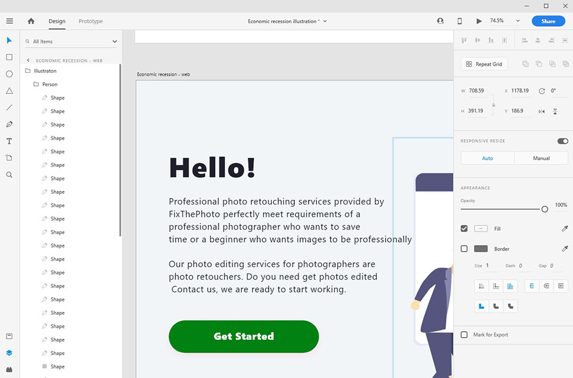
Task: Choose the Pen tool
Action: 9,124
